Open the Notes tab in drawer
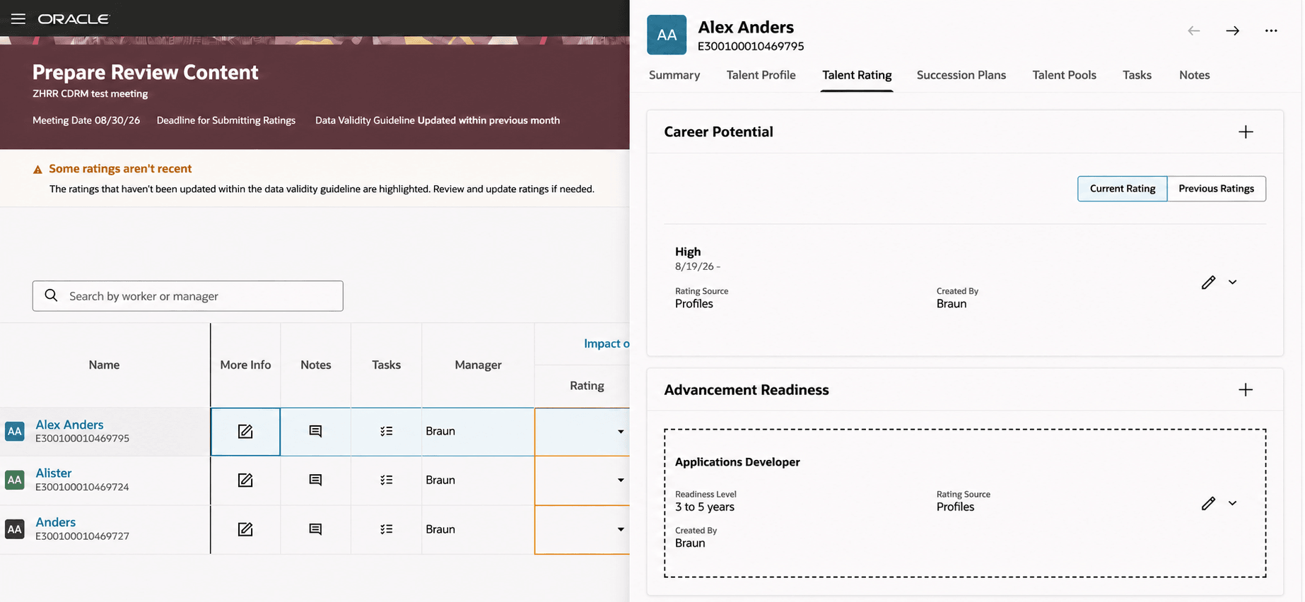The height and width of the screenshot is (602, 1305). pyautogui.click(x=1194, y=75)
